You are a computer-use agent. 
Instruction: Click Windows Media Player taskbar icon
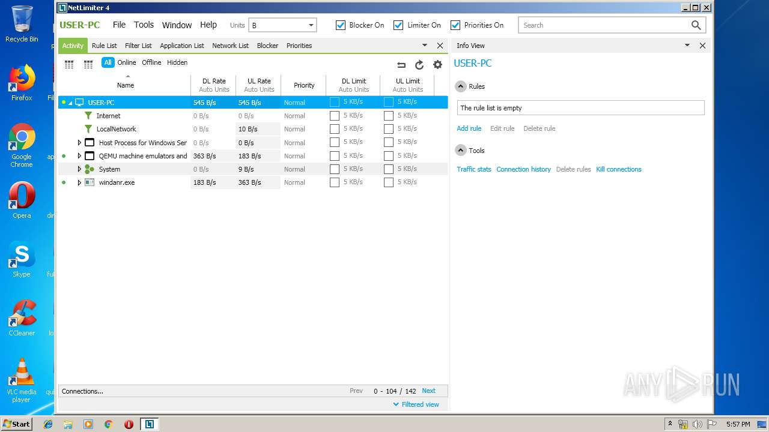(x=88, y=424)
